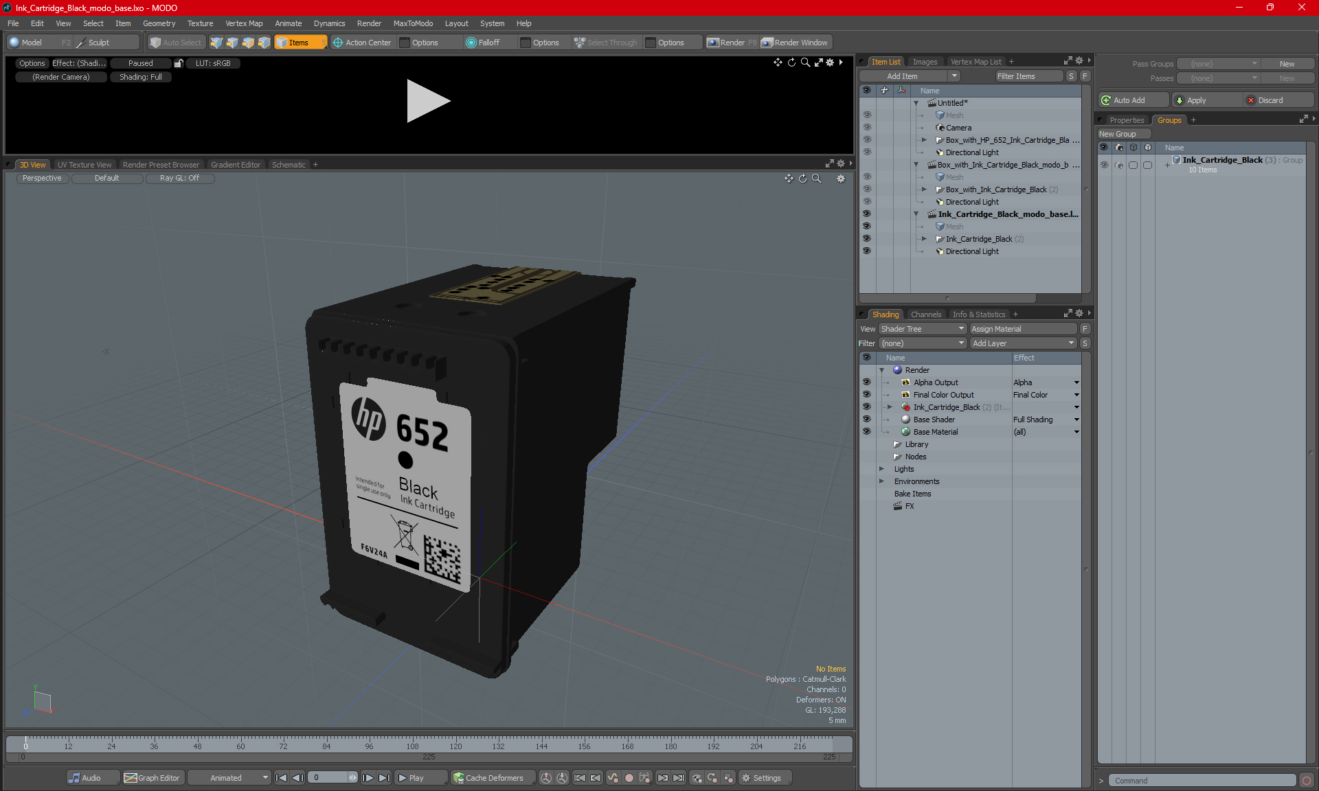Select the Action Center tool icon
This screenshot has height=791, width=1319.
(338, 43)
